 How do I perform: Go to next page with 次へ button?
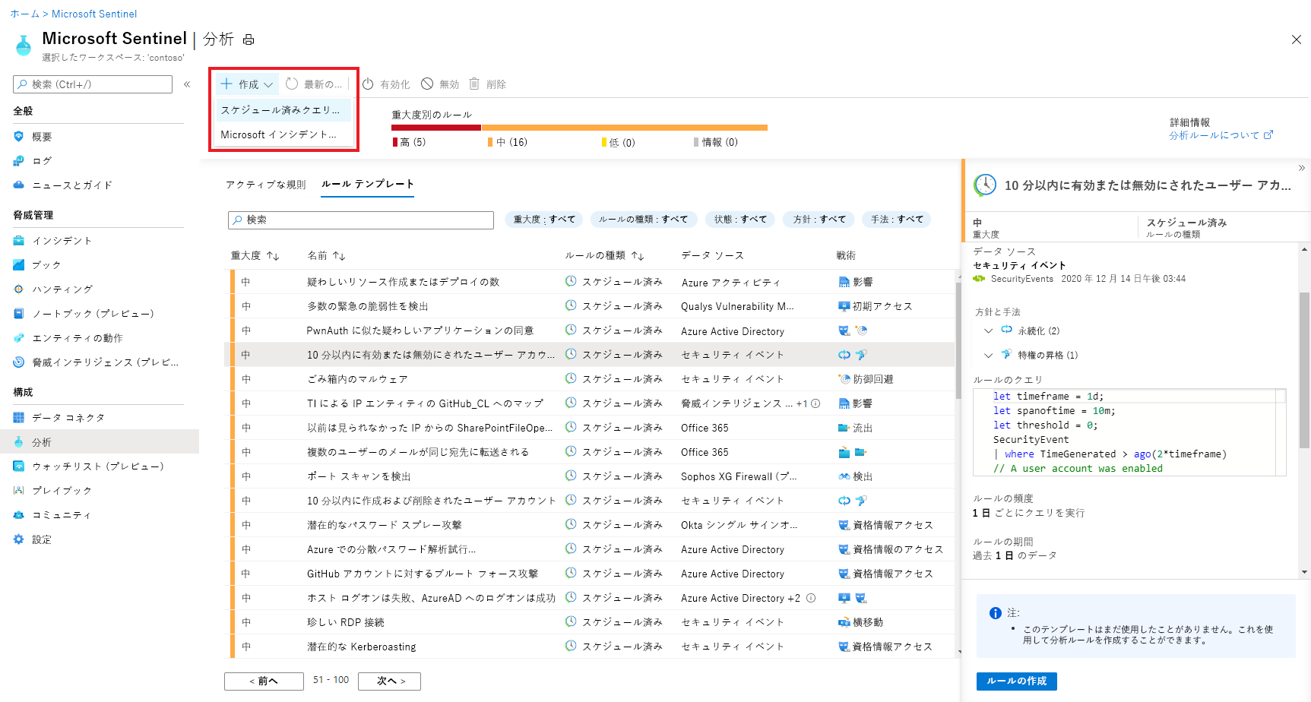click(389, 681)
